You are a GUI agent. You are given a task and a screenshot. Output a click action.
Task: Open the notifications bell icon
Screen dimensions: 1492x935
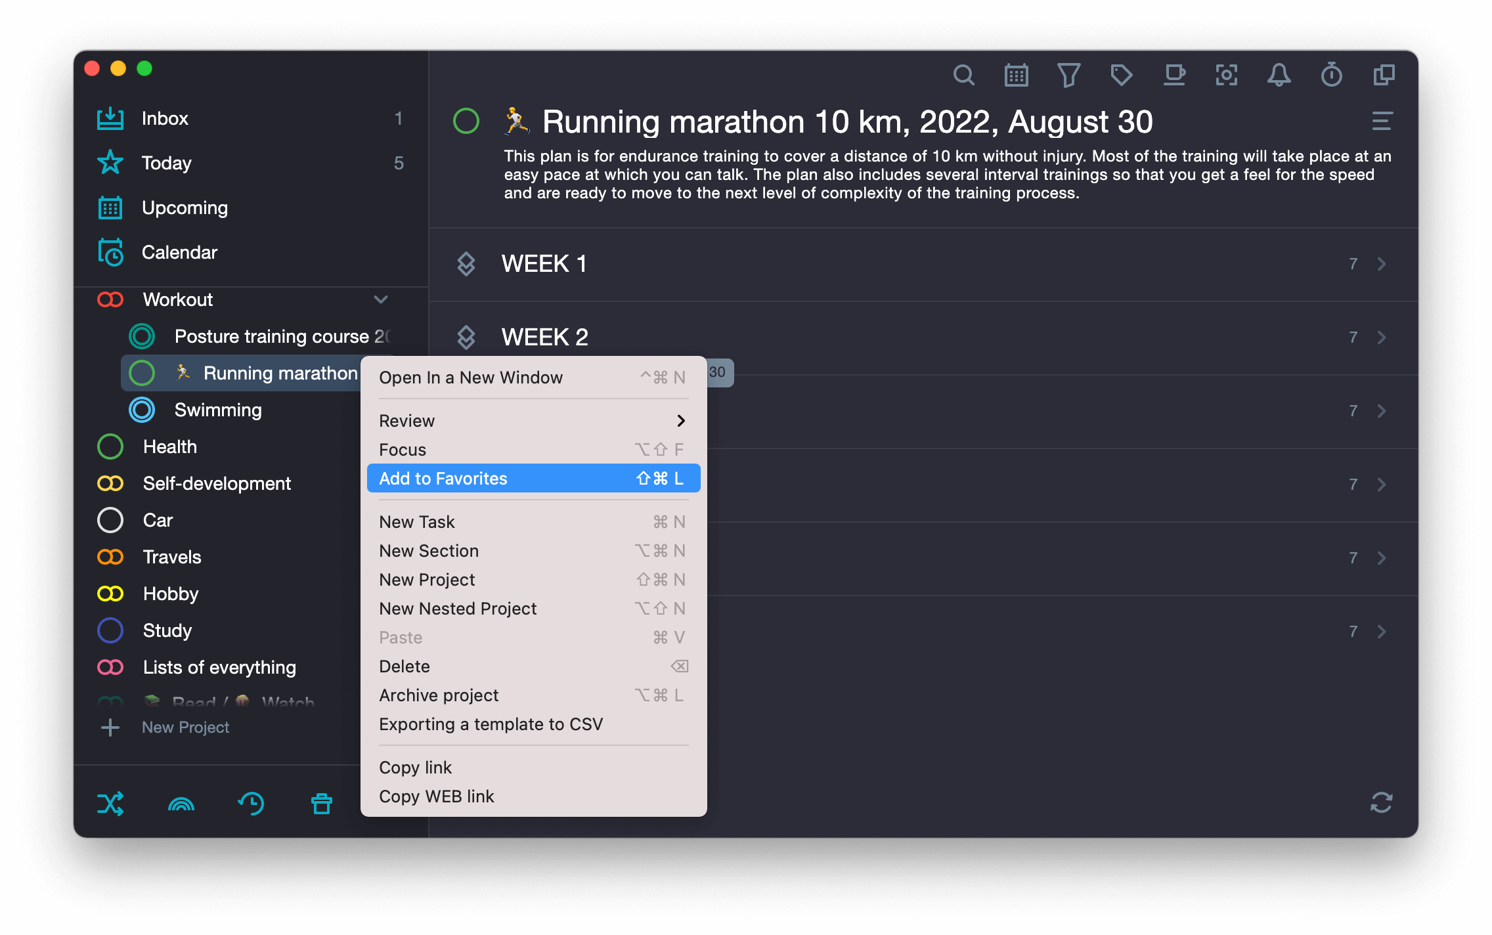[1279, 76]
